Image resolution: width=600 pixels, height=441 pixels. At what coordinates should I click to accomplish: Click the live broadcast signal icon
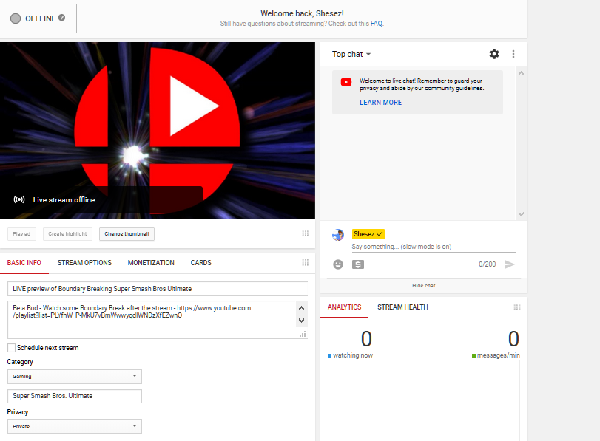[19, 199]
